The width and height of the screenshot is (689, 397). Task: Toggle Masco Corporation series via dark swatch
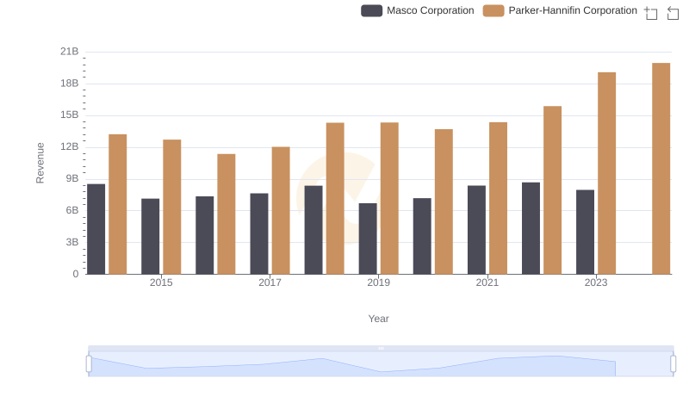(371, 11)
